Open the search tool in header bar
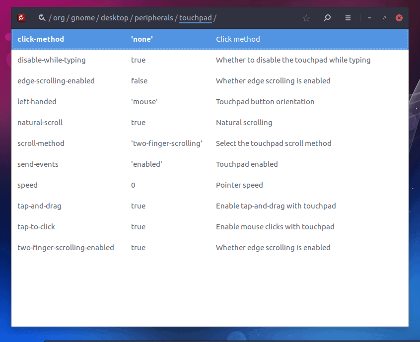The width and height of the screenshot is (420, 342). coord(327,18)
